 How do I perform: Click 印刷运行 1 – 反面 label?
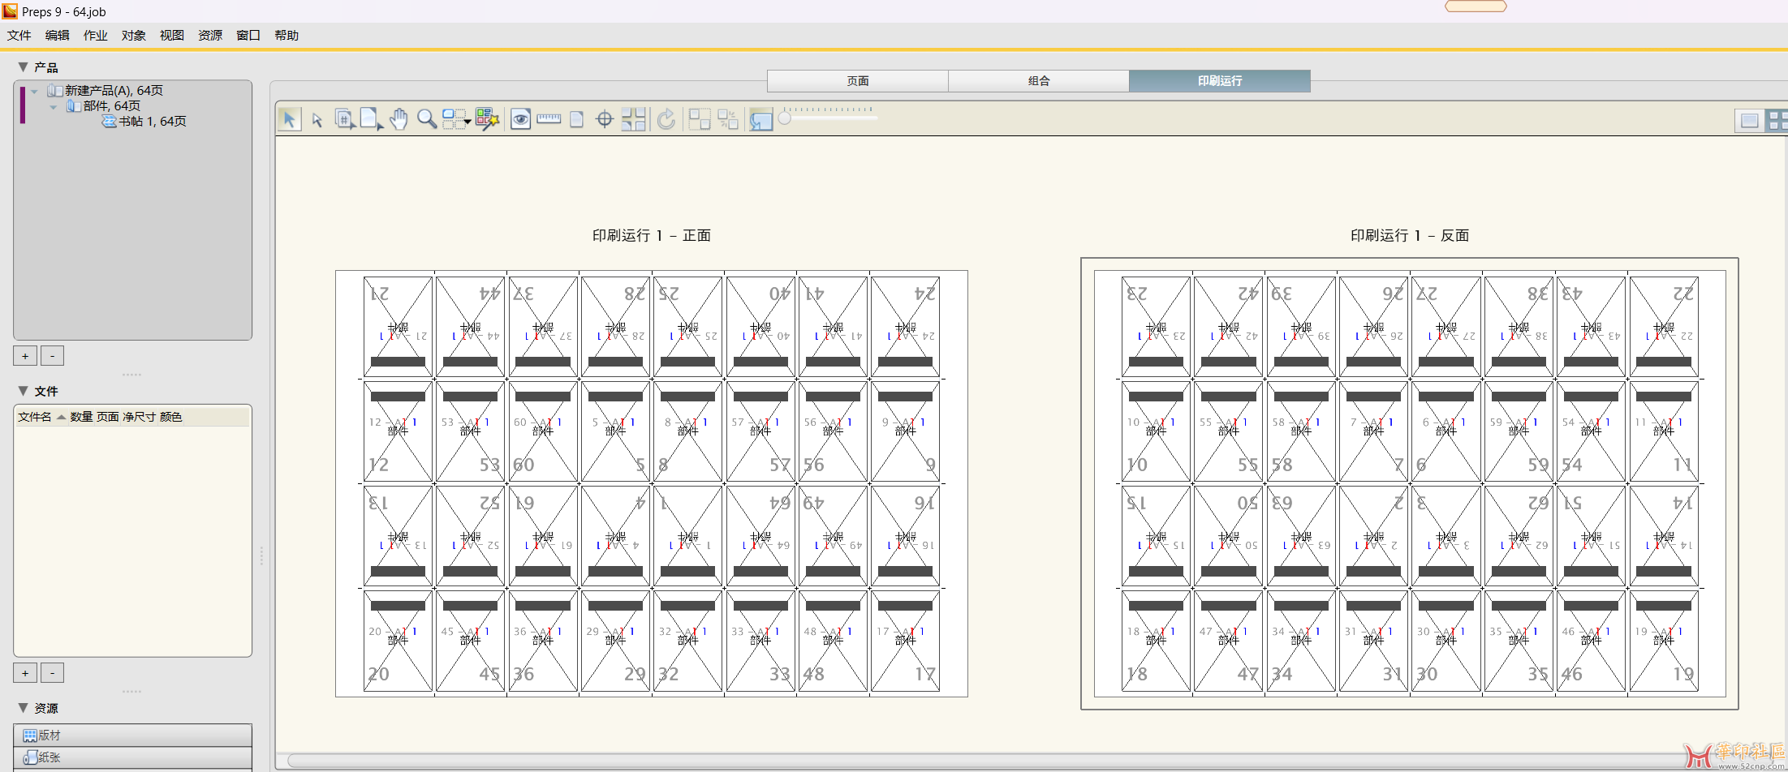click(x=1409, y=235)
